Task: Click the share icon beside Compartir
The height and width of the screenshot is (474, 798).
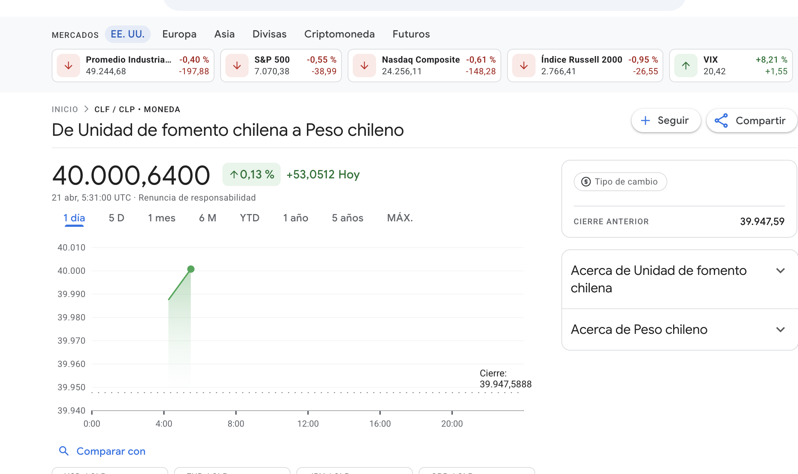Action: point(721,121)
